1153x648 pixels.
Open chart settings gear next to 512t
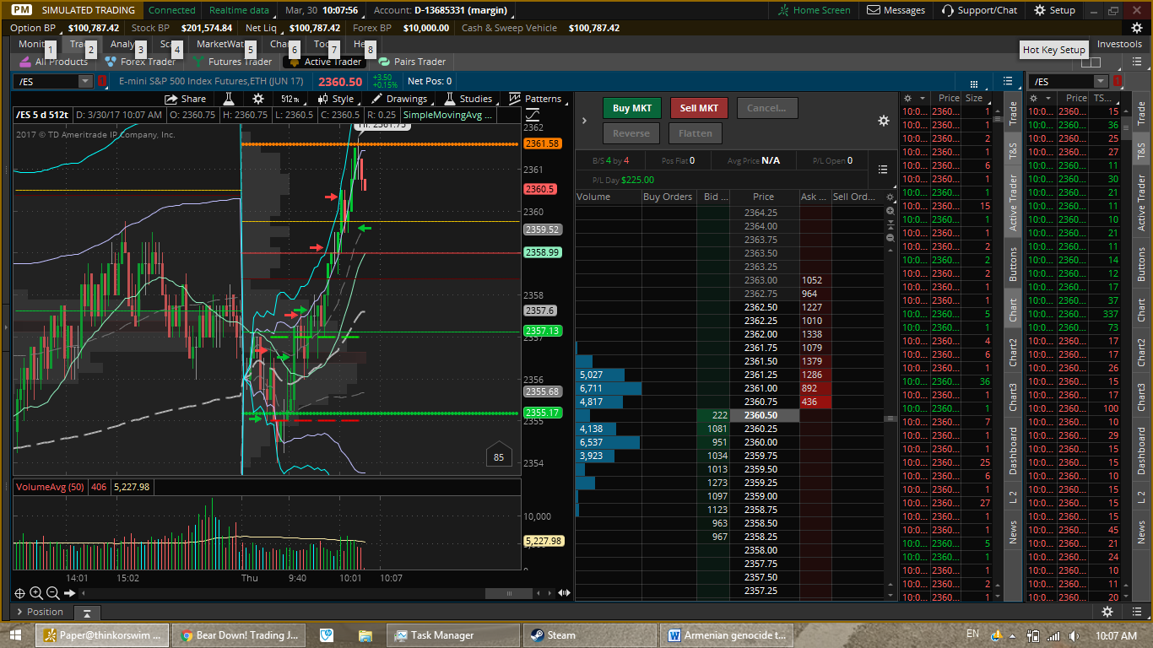click(258, 99)
